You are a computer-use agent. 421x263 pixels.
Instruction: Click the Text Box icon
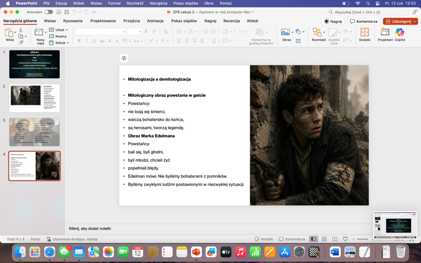298,41
